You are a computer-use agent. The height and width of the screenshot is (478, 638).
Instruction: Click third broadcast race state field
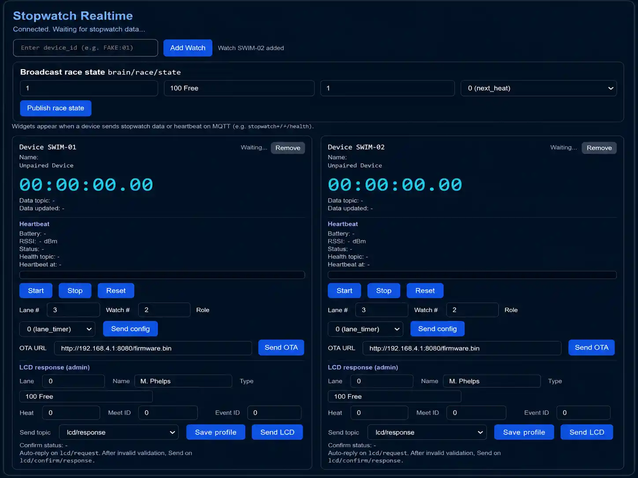(387, 88)
